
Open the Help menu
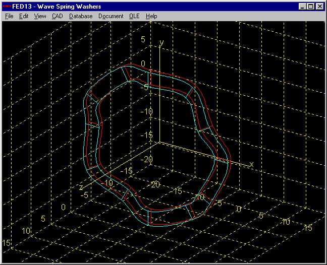[151, 16]
